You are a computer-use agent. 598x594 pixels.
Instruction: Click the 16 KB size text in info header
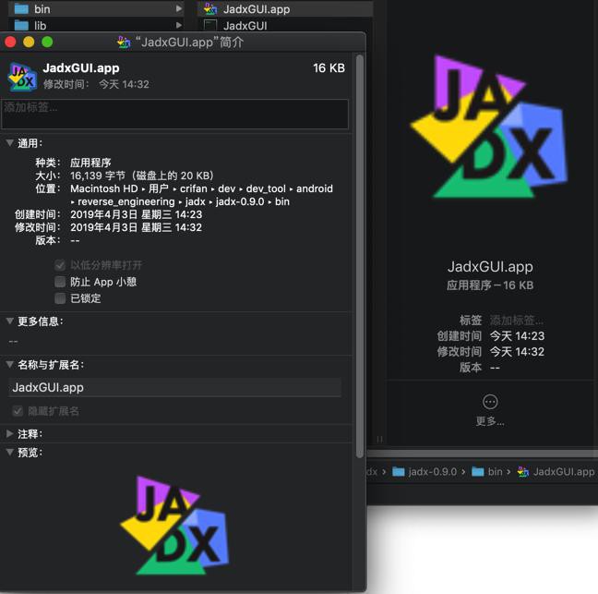tap(329, 68)
